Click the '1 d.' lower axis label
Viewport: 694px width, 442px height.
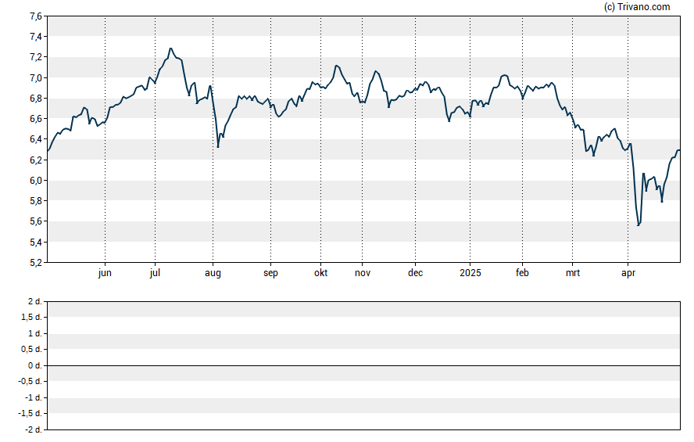34,333
